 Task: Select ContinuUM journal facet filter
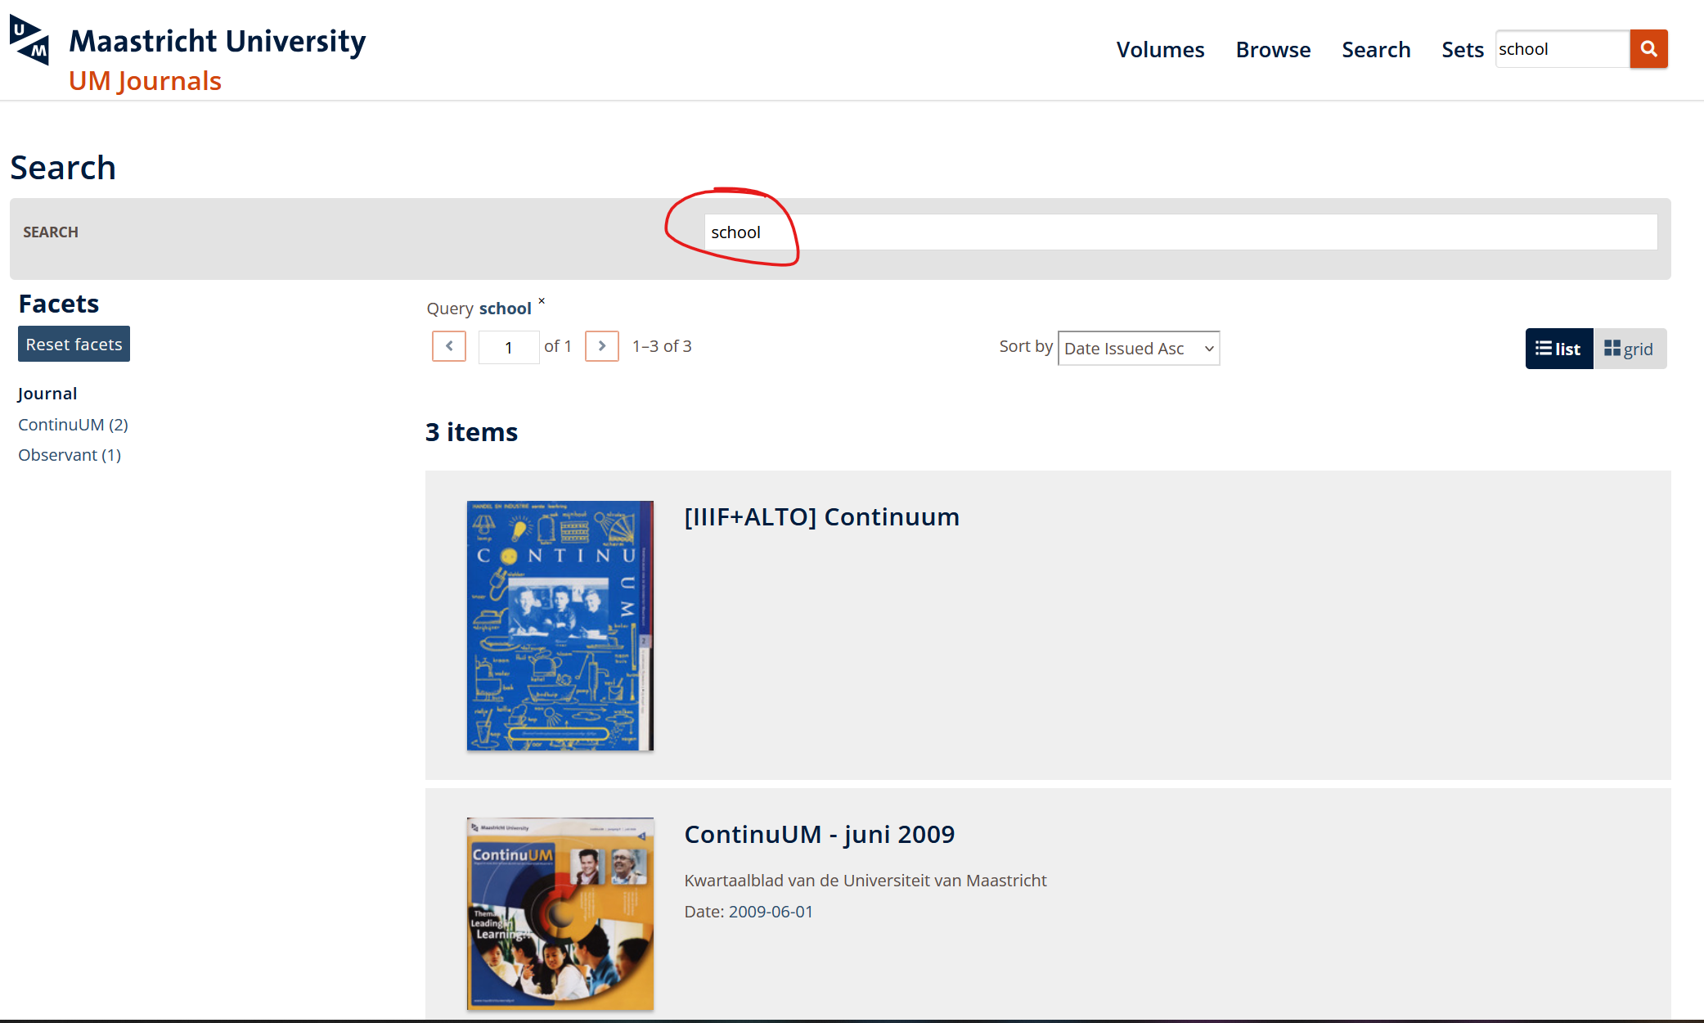pyautogui.click(x=73, y=422)
